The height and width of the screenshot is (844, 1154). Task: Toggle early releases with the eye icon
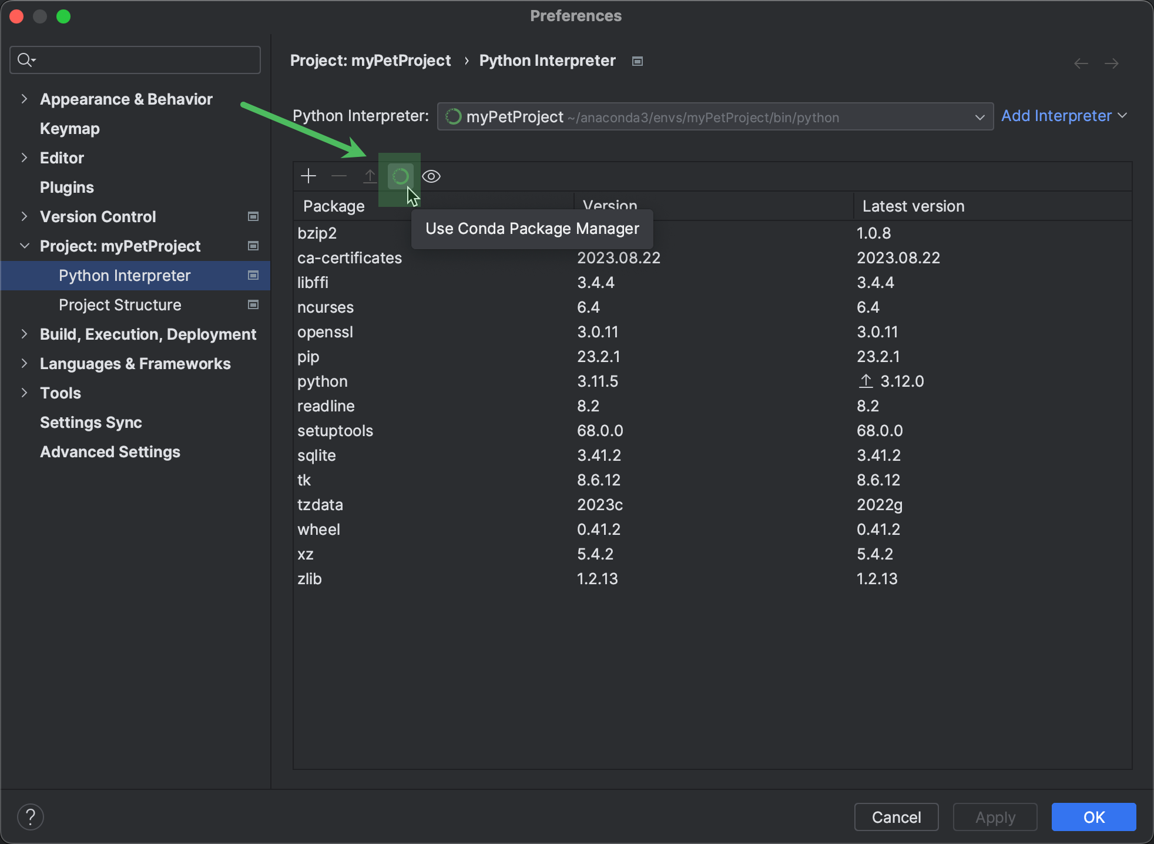pos(431,176)
